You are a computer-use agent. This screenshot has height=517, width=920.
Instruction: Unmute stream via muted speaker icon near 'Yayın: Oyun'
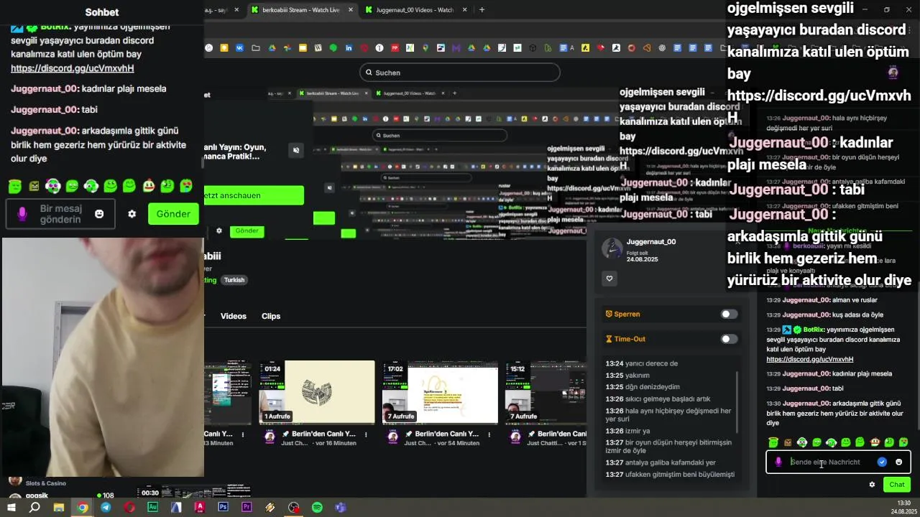pos(296,150)
